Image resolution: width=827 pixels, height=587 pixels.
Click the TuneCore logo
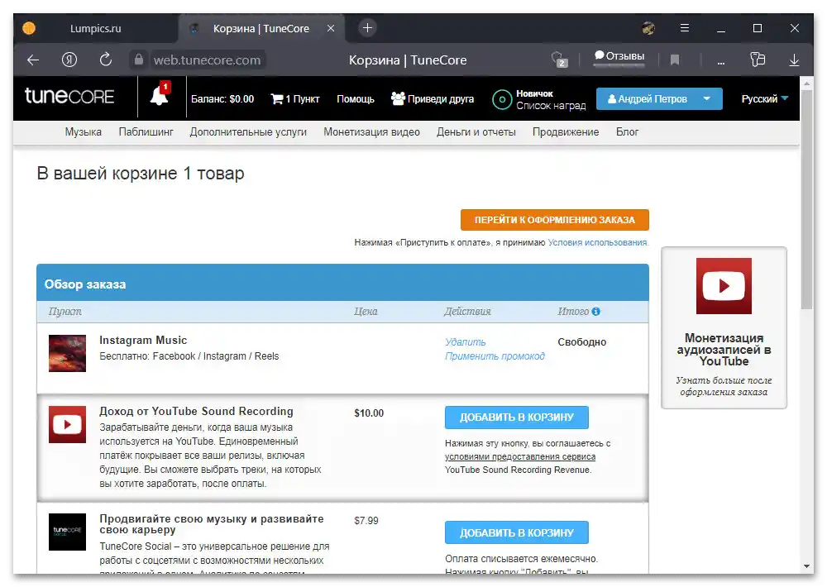(x=69, y=97)
